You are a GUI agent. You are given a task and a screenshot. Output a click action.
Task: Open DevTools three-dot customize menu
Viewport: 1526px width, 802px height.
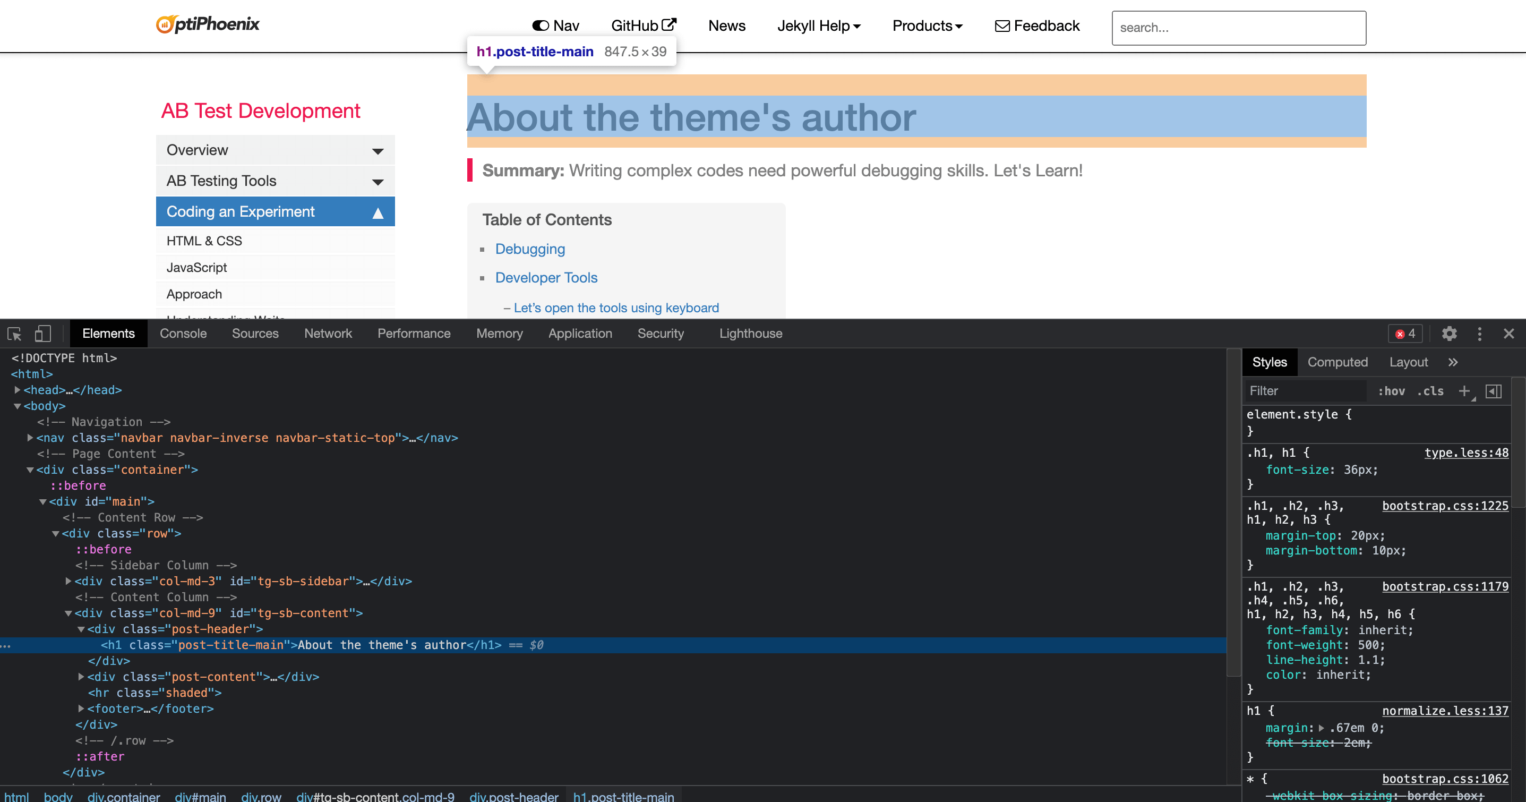[x=1479, y=334]
